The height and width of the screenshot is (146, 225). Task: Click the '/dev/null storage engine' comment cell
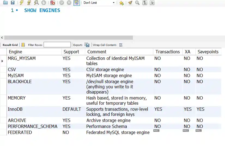click(x=119, y=87)
